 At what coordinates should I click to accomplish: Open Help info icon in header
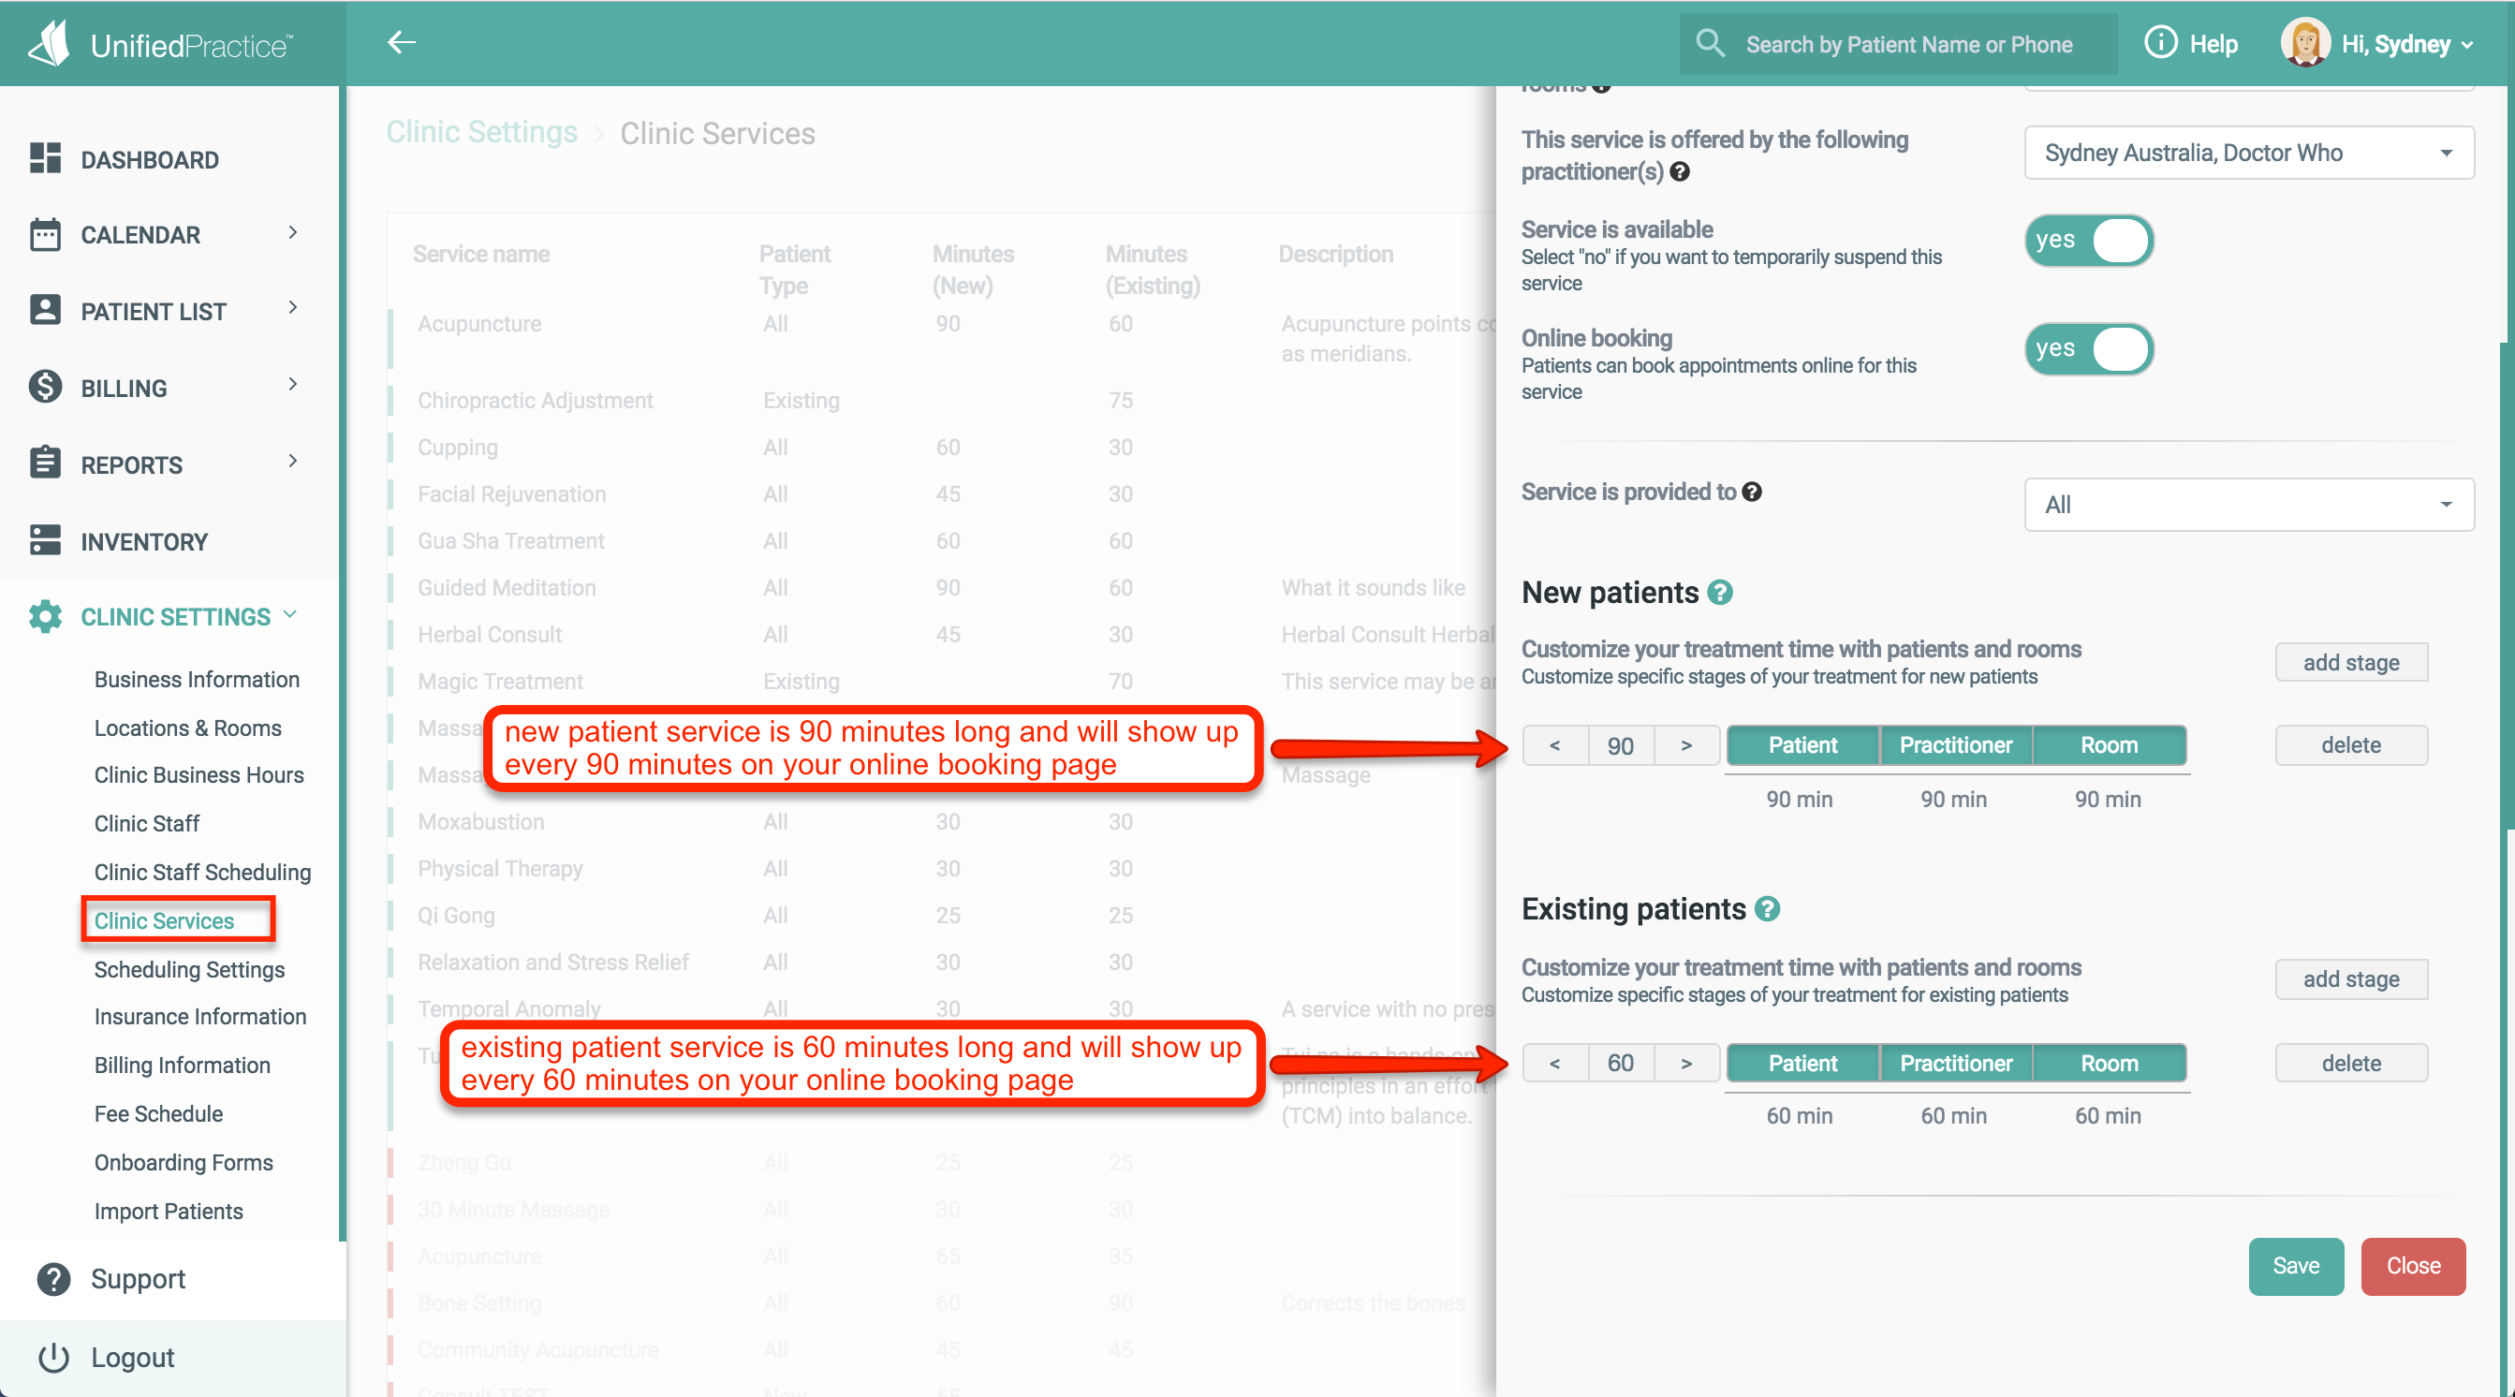click(2159, 43)
